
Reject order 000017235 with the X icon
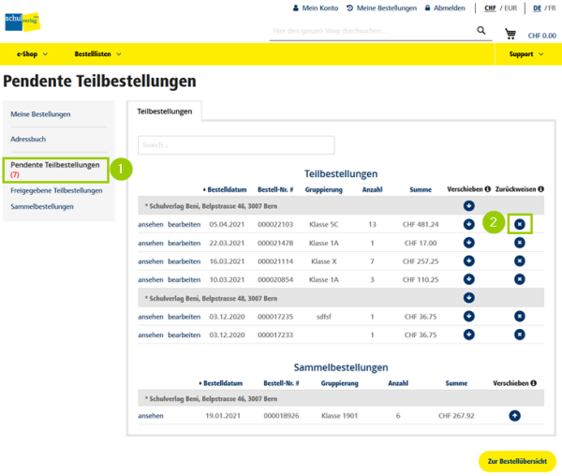[520, 317]
